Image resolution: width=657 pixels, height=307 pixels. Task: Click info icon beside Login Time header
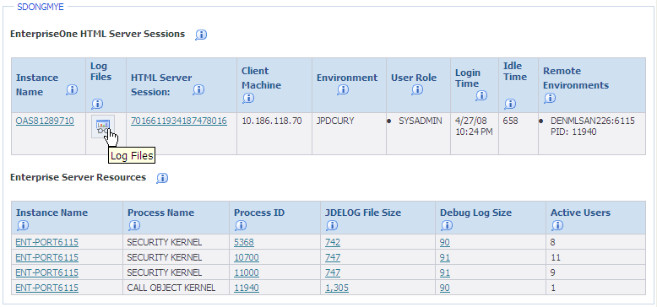481,96
